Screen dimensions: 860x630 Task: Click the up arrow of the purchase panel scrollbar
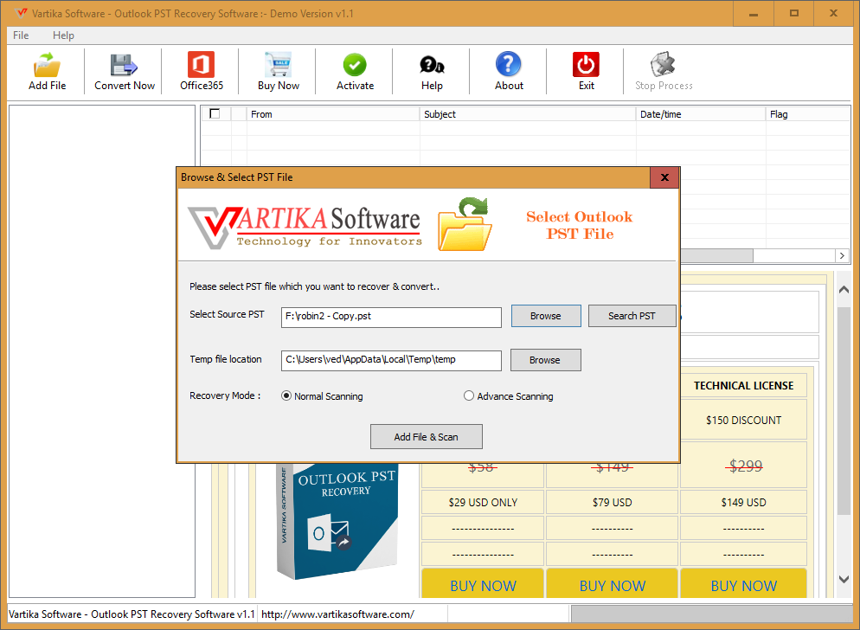(844, 289)
